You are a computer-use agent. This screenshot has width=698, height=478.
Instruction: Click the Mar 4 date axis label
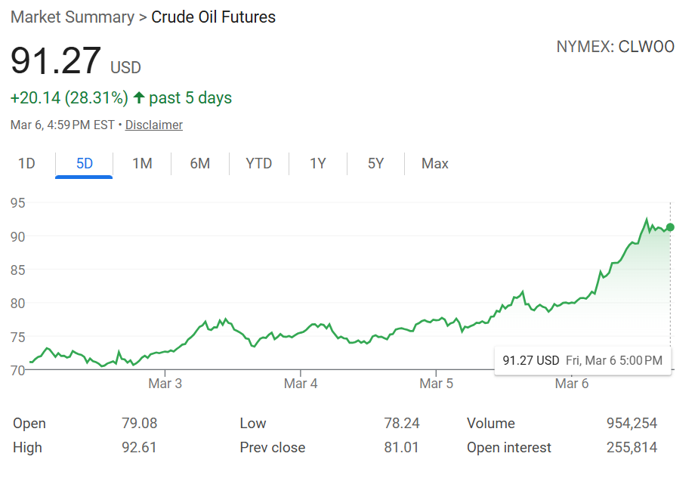(x=301, y=384)
